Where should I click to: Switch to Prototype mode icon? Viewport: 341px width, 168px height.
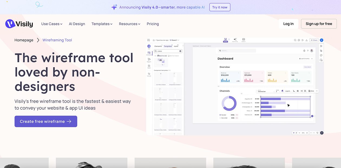235,40
